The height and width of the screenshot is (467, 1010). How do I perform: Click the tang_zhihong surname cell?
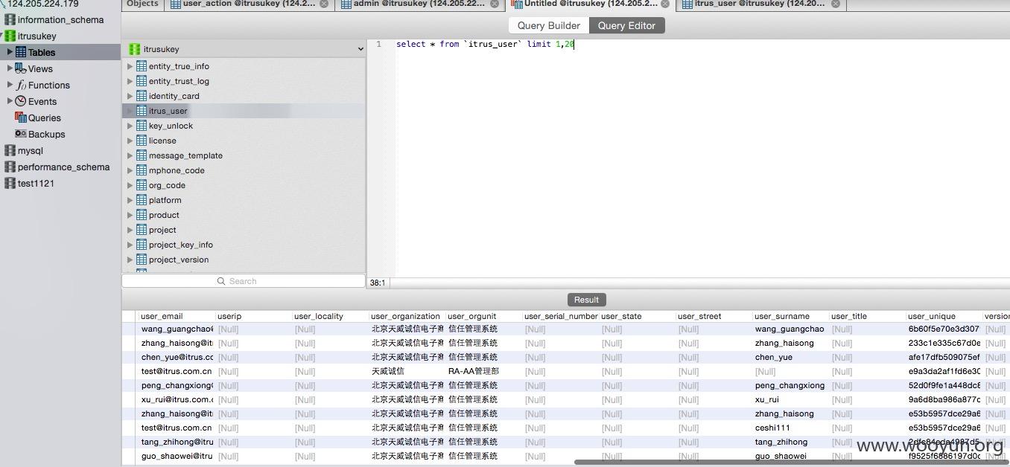point(790,442)
